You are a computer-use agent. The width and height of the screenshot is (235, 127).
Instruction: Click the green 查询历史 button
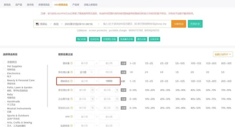(195, 24)
